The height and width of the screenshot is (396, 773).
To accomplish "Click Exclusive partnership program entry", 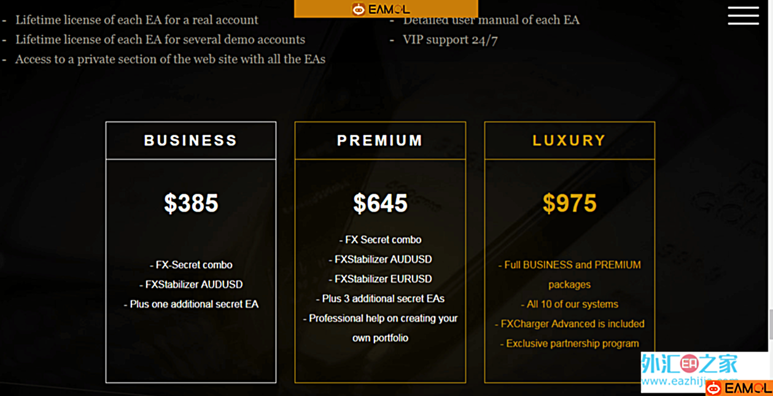I will coord(569,343).
